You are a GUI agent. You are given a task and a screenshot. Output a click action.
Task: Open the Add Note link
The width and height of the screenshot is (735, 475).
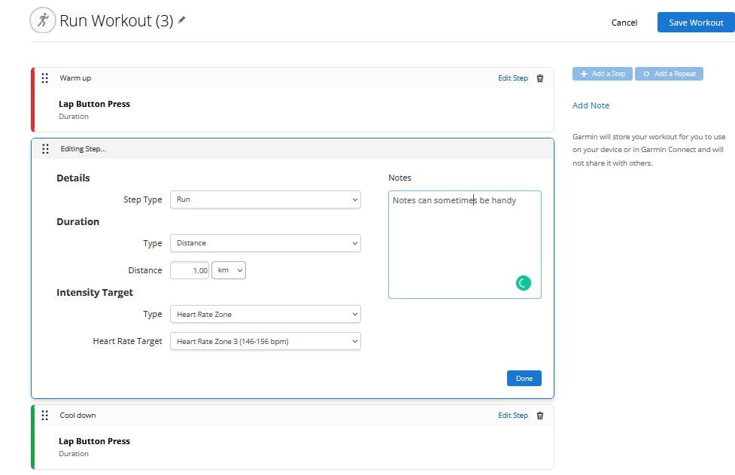[x=591, y=105]
